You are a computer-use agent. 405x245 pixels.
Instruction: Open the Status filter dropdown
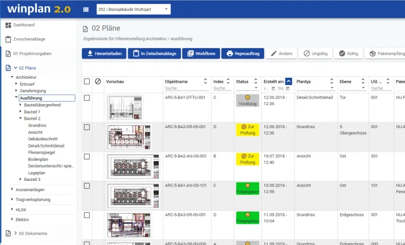coord(247,88)
